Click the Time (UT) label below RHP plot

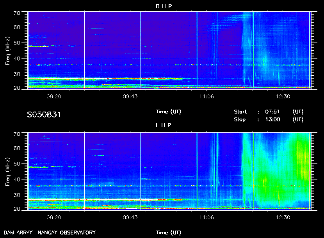tap(169, 112)
